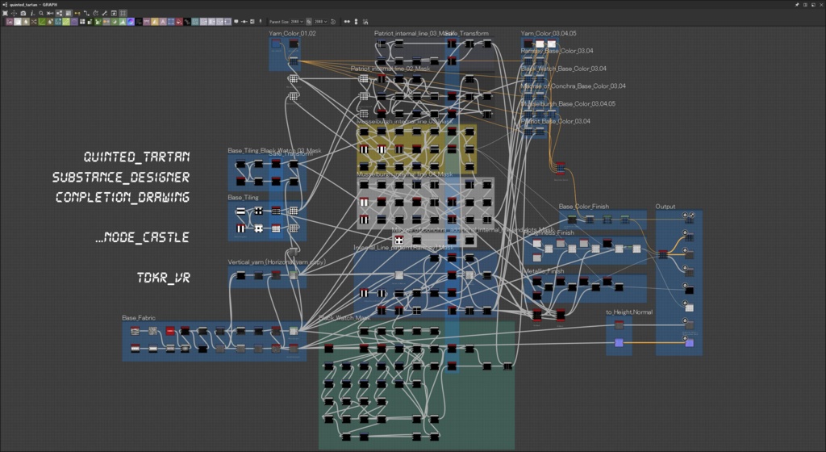The image size is (826, 452).
Task: Click the yellow link display icon
Action: click(77, 13)
